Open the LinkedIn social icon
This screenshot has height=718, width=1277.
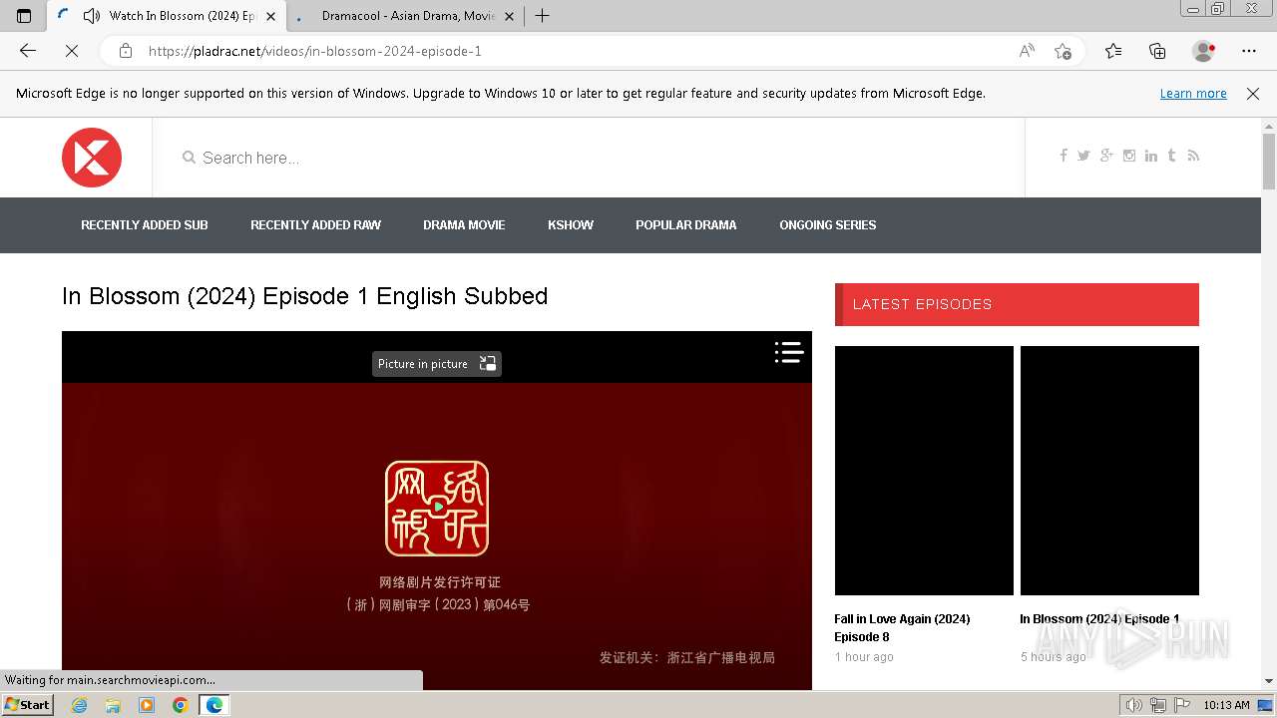1151,156
